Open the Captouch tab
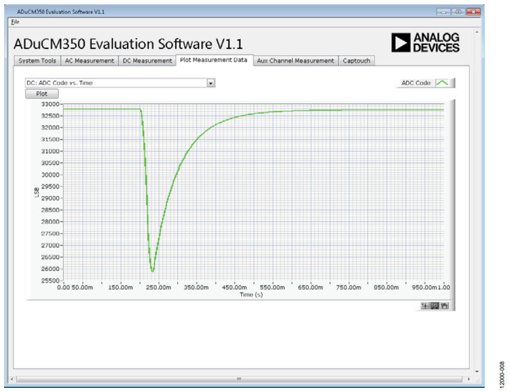Image resolution: width=510 pixels, height=392 pixels. click(356, 61)
